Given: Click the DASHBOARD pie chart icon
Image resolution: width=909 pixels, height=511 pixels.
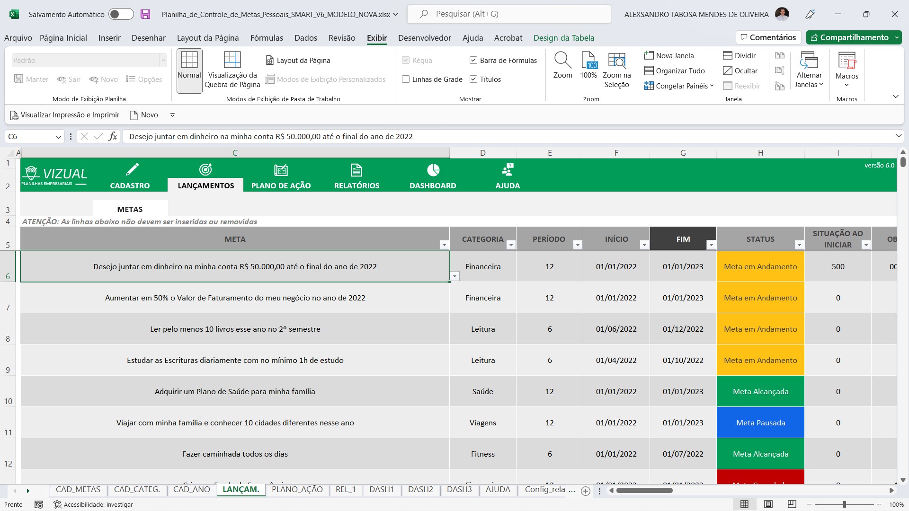Looking at the screenshot, I should click(x=433, y=170).
